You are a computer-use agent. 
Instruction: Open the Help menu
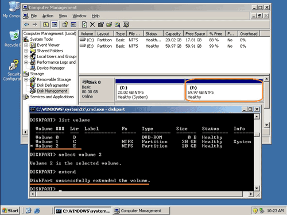point(95,16)
